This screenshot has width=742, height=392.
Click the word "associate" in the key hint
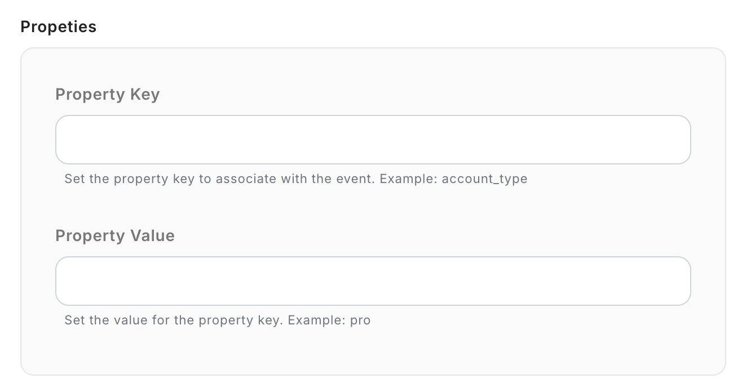click(246, 179)
